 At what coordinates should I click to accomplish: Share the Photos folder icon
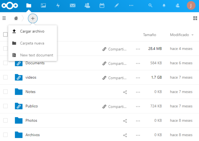tap(125, 121)
